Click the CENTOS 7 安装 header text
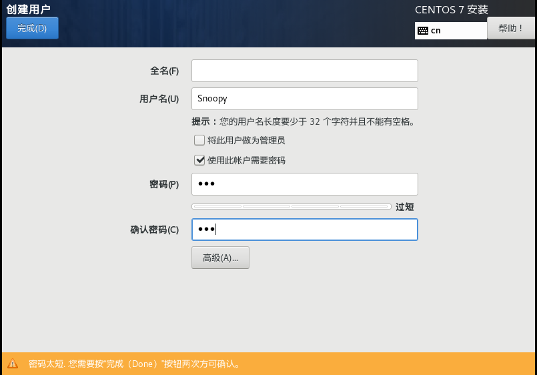 [452, 9]
